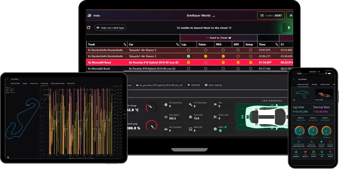The height and width of the screenshot is (169, 339).
Task: Click the Fuel load pump icon
Action: 190,117
